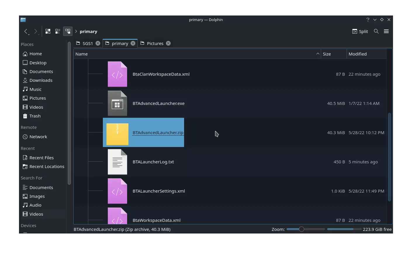
Task: Switch to Compact view mode
Action: coord(58,31)
